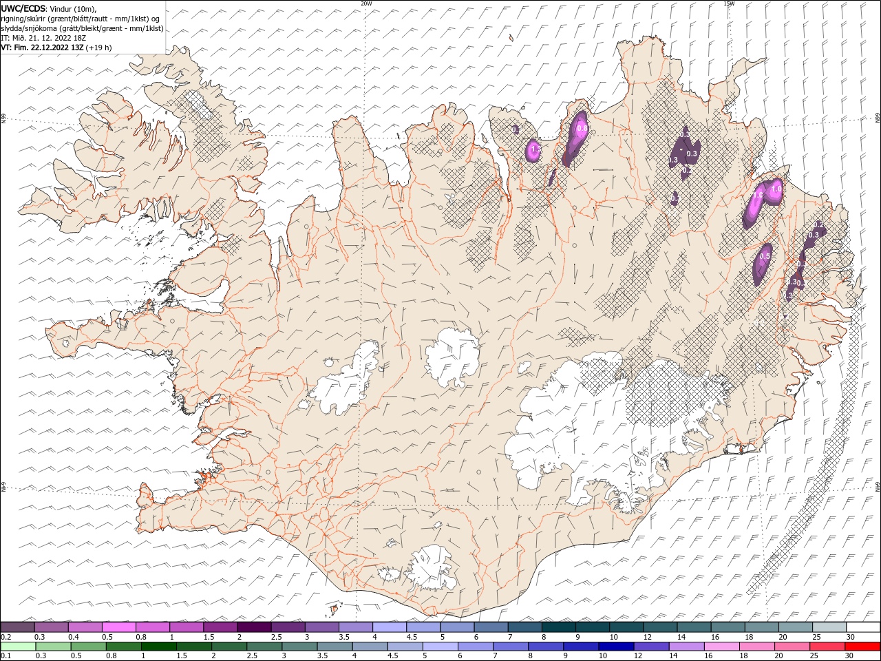
Task: Bottom legend row: bright red swatch after 30
Action: tap(863, 646)
